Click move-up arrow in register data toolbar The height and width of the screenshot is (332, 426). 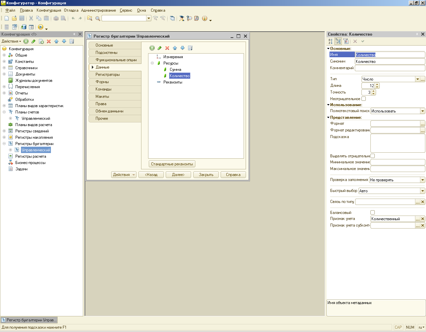[175, 48]
